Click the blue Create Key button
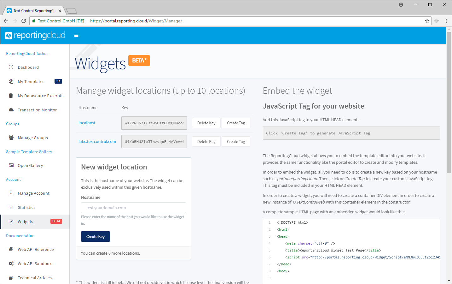Viewport: 452px width, 284px height. 96,236
